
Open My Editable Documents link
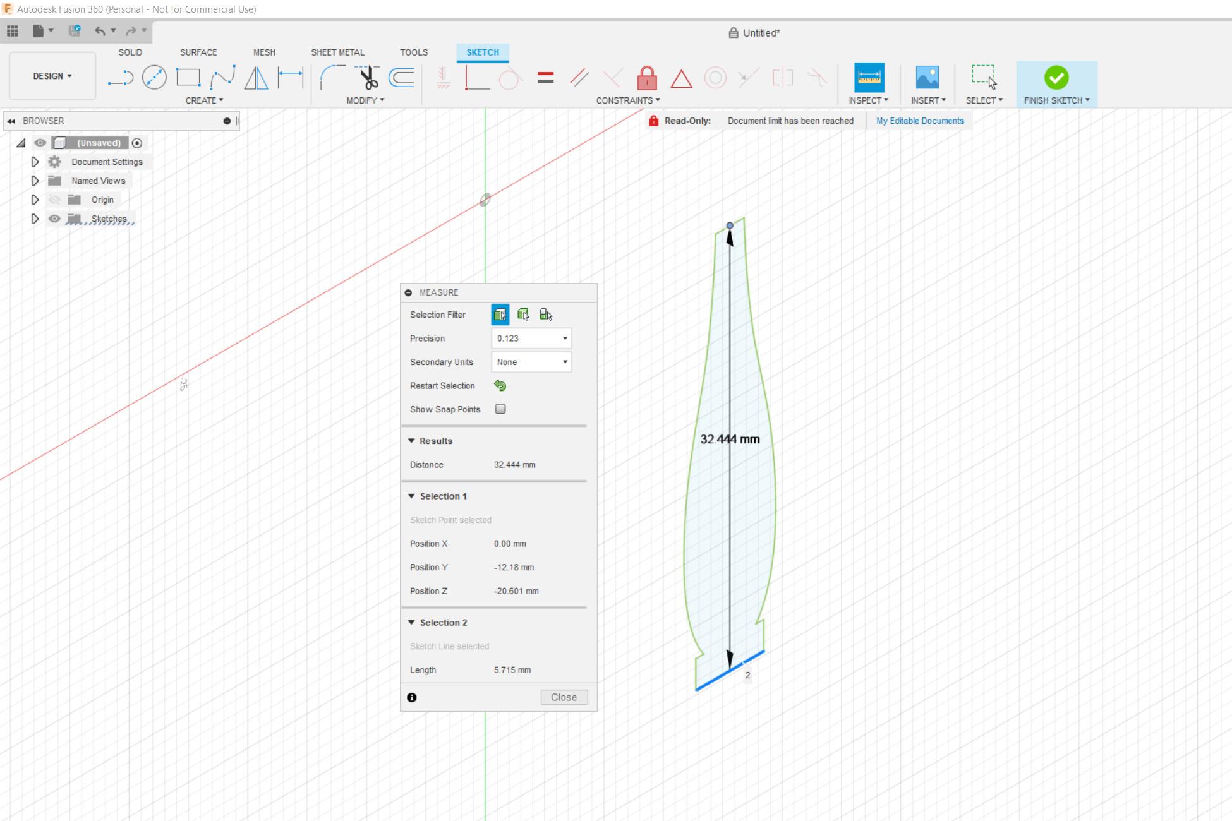pos(920,121)
